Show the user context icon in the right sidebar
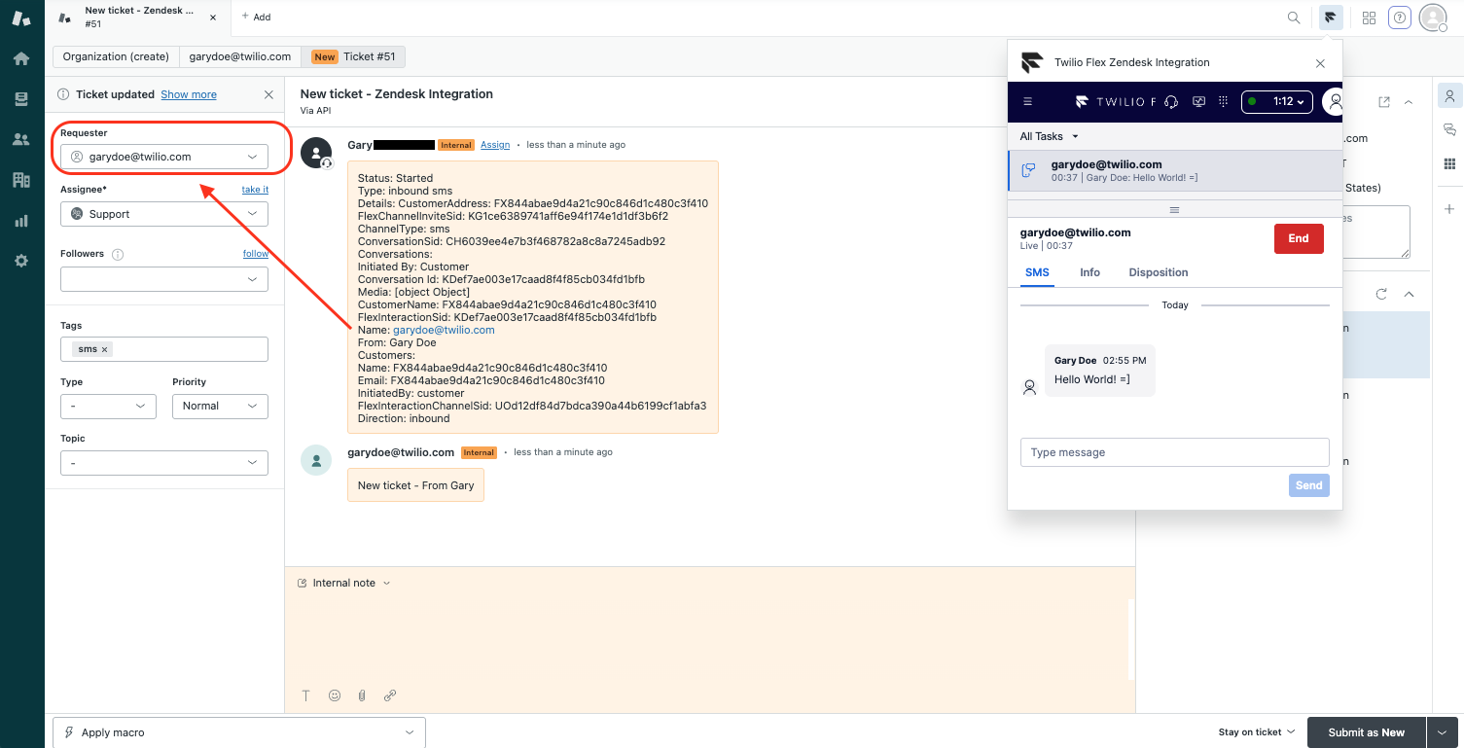 1449,96
